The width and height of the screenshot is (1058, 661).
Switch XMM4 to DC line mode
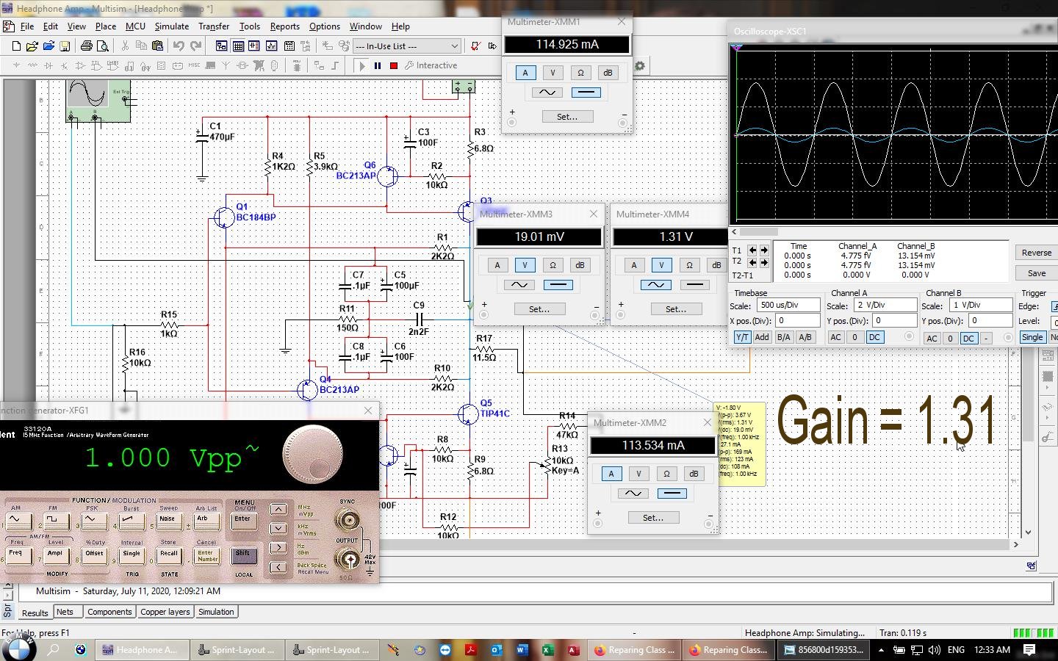tap(694, 285)
